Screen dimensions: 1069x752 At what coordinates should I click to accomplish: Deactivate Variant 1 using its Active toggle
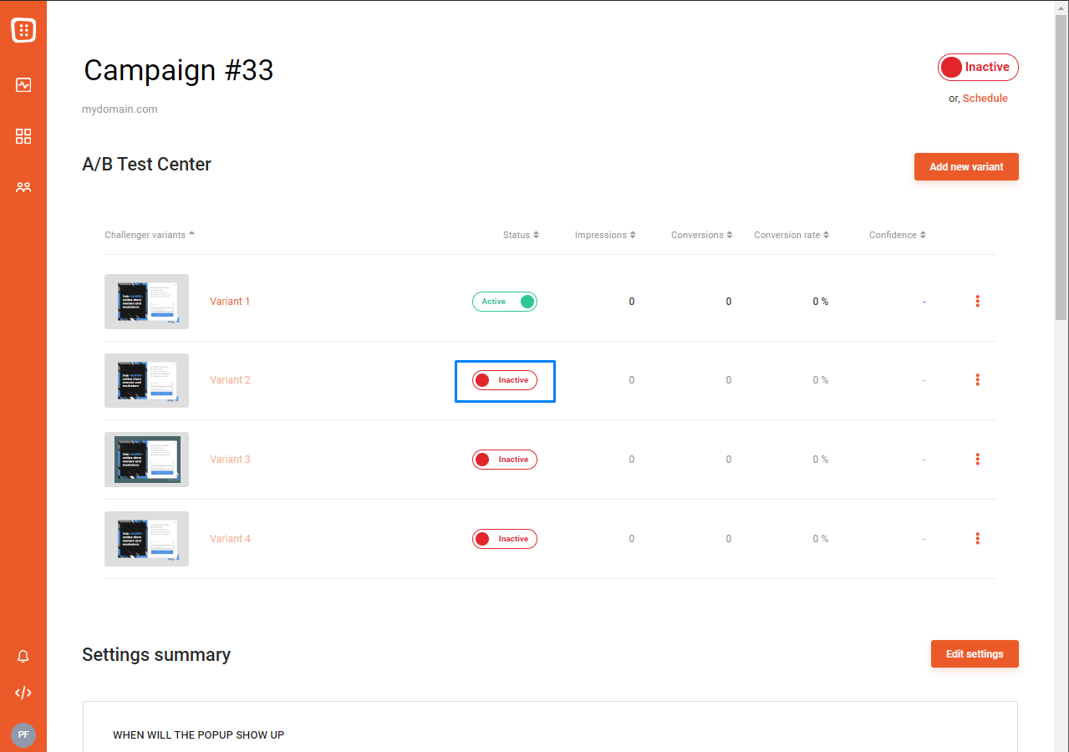pyautogui.click(x=505, y=302)
